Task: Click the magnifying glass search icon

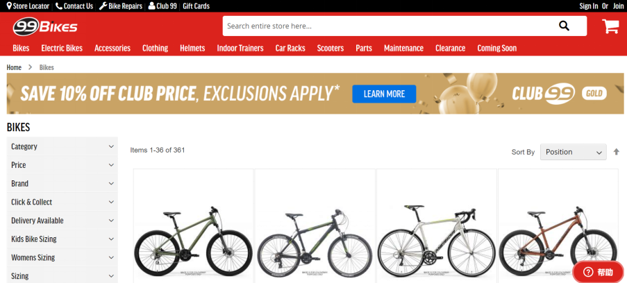Action: pos(564,26)
